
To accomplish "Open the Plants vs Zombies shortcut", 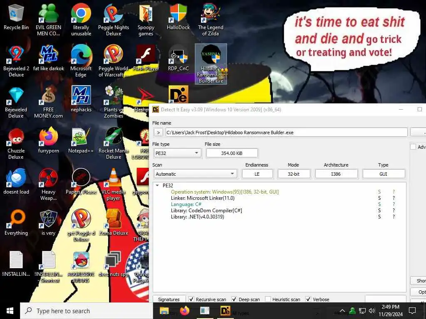I will click(114, 103).
